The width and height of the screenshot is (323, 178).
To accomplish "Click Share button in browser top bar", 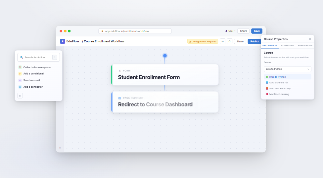I will 243,31.
